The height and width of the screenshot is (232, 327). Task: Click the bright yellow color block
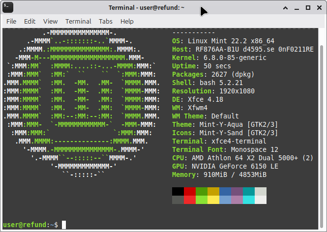[x=213, y=200]
